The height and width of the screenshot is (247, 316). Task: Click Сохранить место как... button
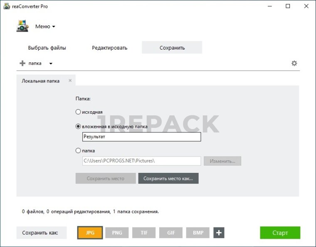168,178
